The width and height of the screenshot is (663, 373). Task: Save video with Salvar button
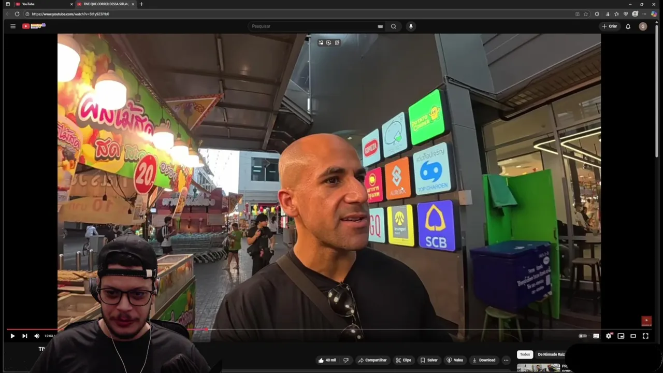pos(429,360)
